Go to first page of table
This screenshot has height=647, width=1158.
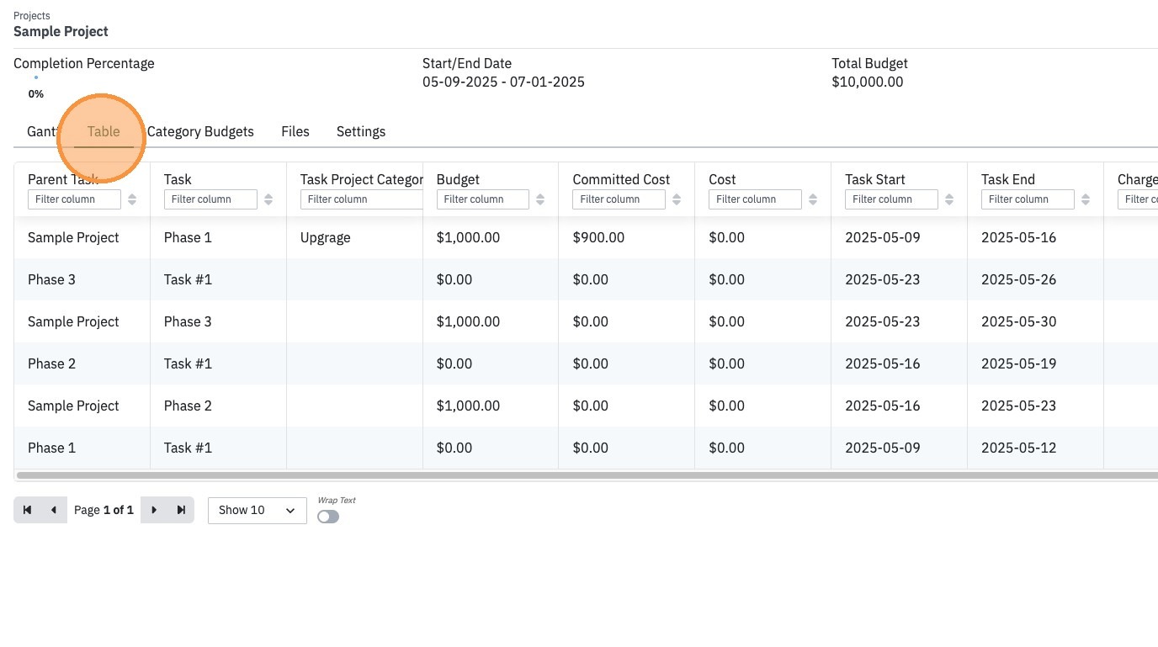tap(27, 510)
